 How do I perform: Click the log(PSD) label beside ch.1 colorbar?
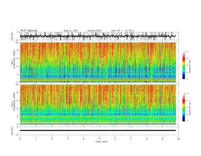190,67
